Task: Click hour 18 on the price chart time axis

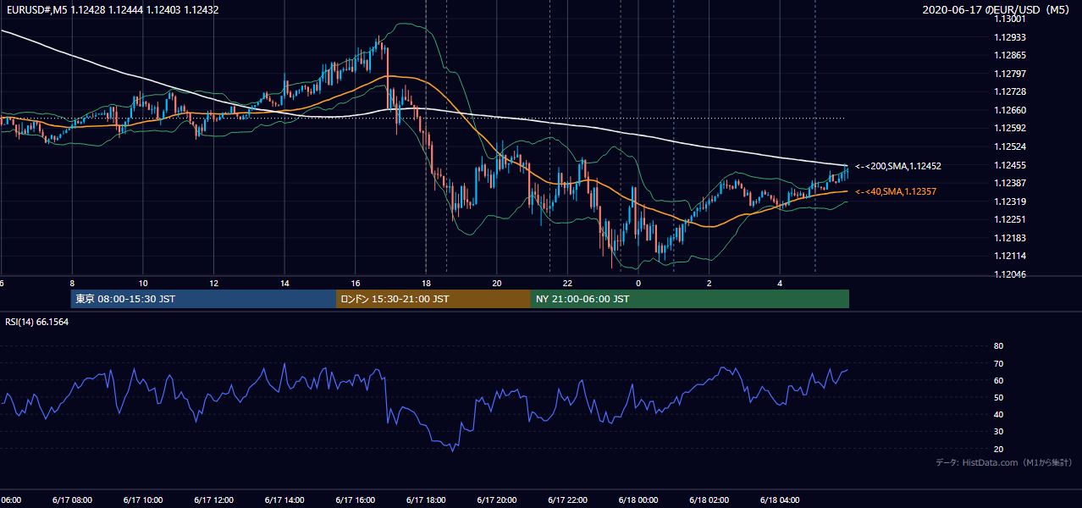Action: point(426,283)
